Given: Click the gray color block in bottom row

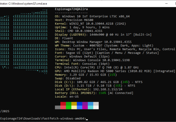Looking at the screenshot, I should coord(58,107).
